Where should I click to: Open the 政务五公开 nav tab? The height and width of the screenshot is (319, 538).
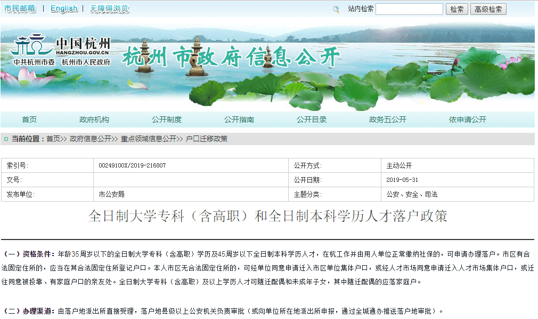388,119
